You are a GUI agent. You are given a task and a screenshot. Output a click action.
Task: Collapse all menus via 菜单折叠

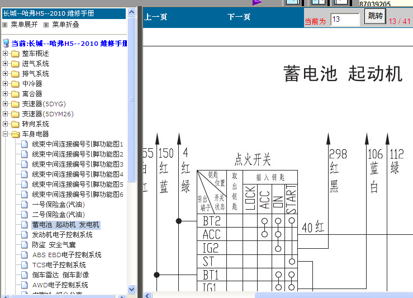[65, 25]
